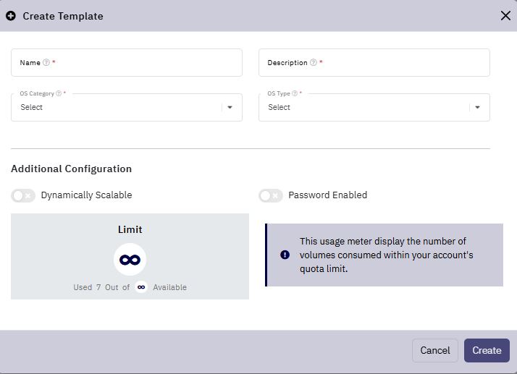Click the exclamation info icon in notice
517x374 pixels.
pyautogui.click(x=285, y=255)
